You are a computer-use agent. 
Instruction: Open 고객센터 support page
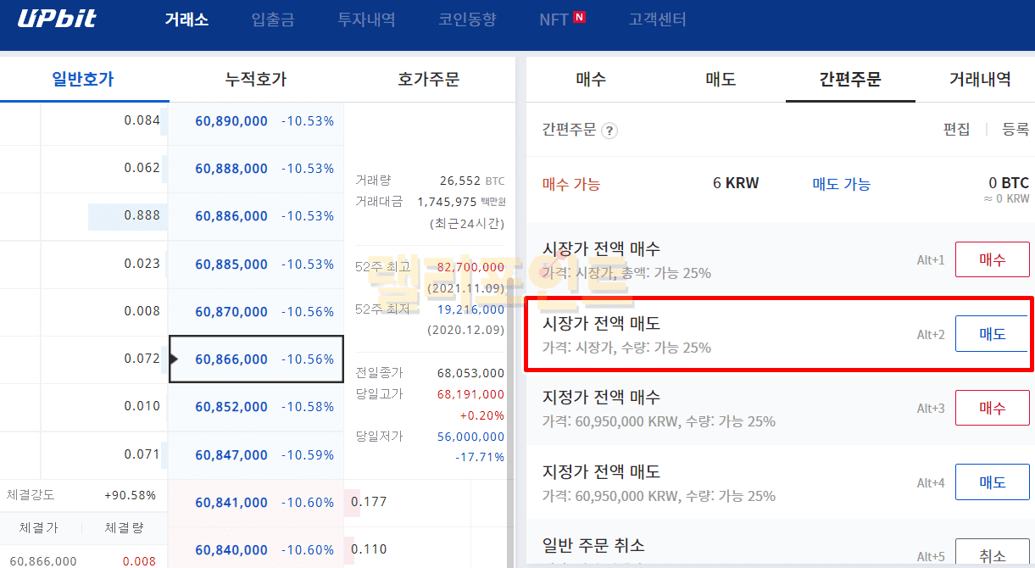(x=658, y=19)
